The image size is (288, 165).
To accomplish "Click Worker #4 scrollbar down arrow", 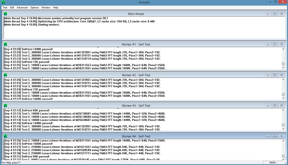I will (x=283, y=160).
